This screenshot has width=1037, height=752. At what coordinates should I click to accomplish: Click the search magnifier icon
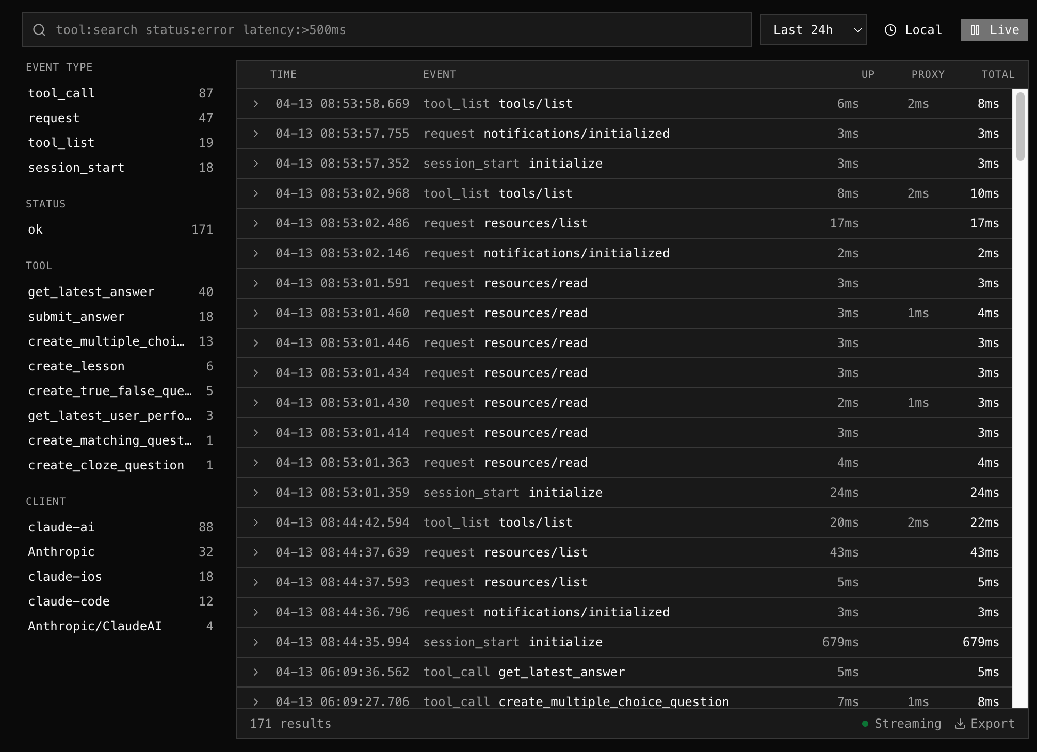coord(39,30)
